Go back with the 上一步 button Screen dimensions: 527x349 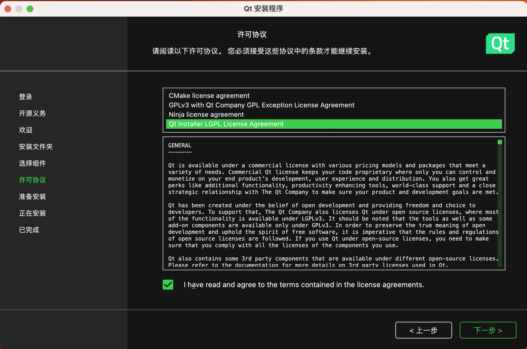(x=423, y=330)
